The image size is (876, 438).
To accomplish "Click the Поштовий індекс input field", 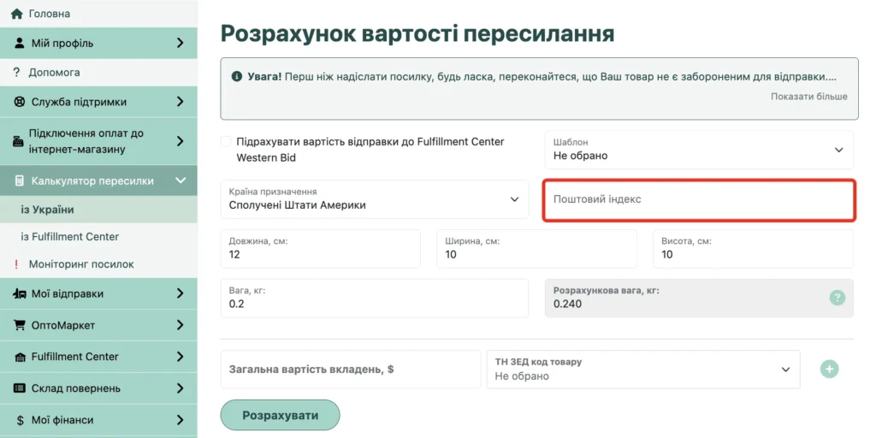I will click(x=699, y=199).
